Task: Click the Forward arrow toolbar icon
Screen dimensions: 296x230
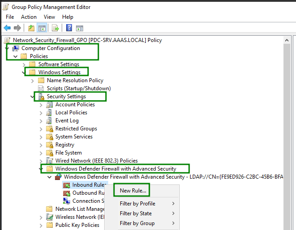Action: (17, 28)
